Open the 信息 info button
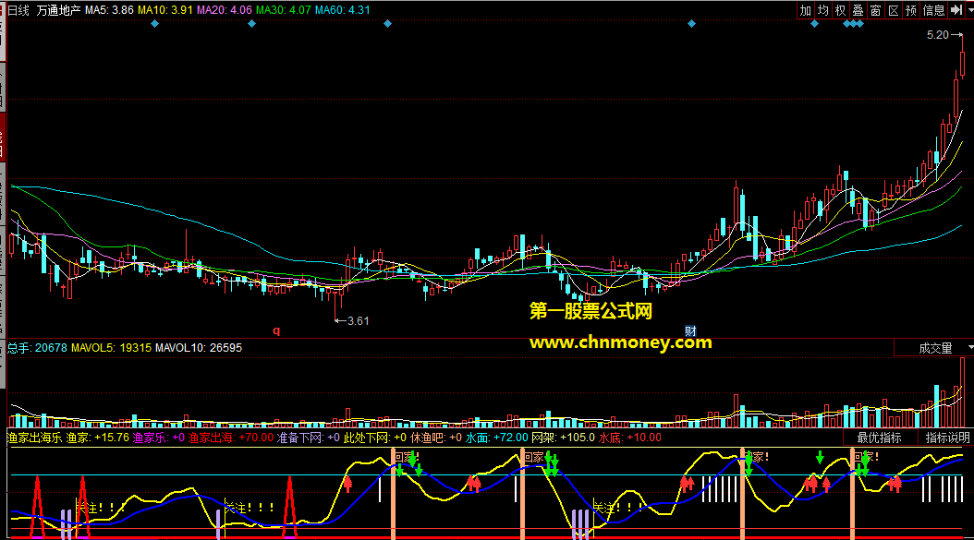The height and width of the screenshot is (540, 974). [933, 10]
